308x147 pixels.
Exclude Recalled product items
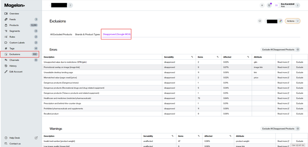[x=300, y=114]
